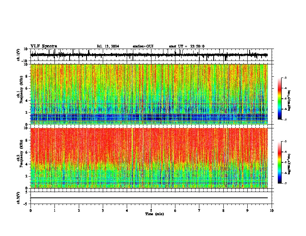The image size is (306, 236).
Task: Click the log(PSD) unit label beside ch.1 color scale
Action: pos(289,100)
